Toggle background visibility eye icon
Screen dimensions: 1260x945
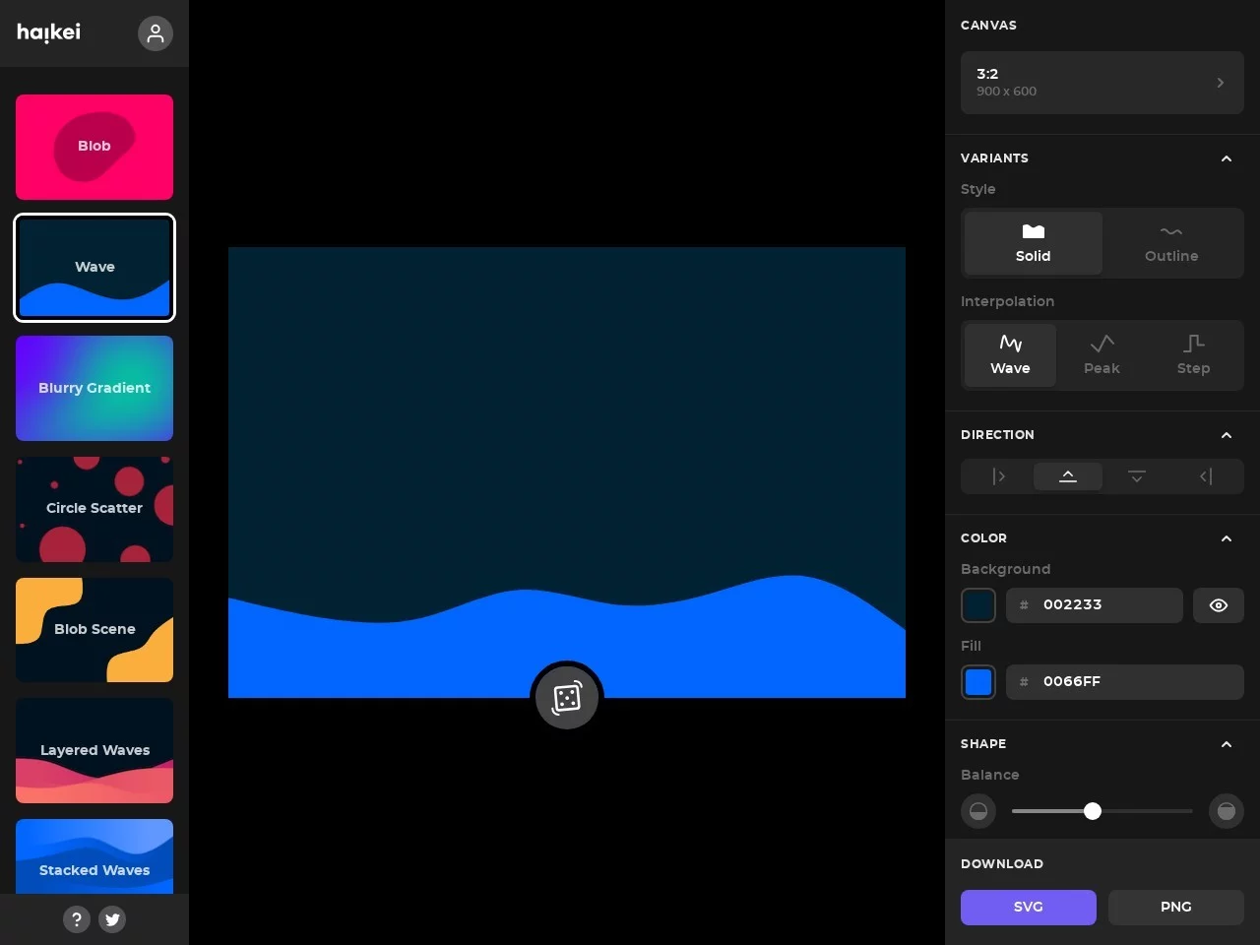click(x=1218, y=605)
